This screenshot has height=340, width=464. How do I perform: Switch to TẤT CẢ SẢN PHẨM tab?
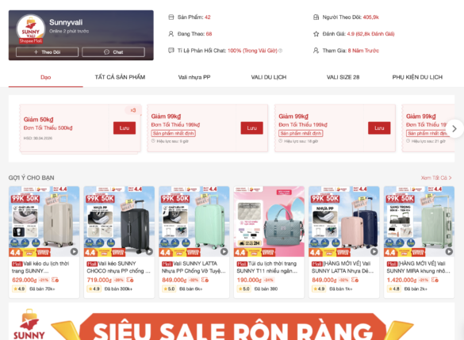(x=120, y=77)
